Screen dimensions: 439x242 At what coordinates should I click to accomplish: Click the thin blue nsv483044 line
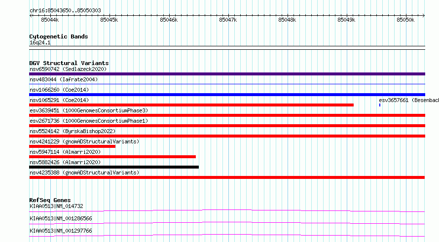tap(227, 84)
